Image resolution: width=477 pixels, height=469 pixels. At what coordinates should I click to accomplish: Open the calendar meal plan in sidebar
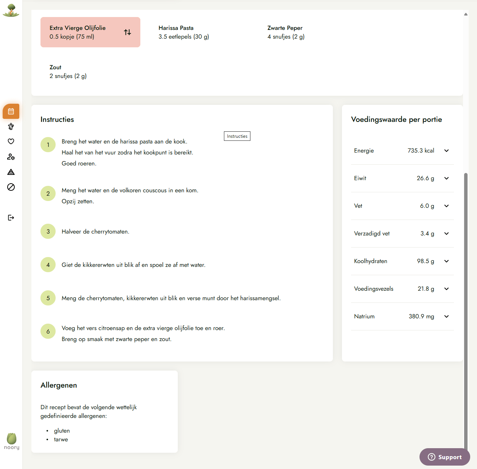11,111
